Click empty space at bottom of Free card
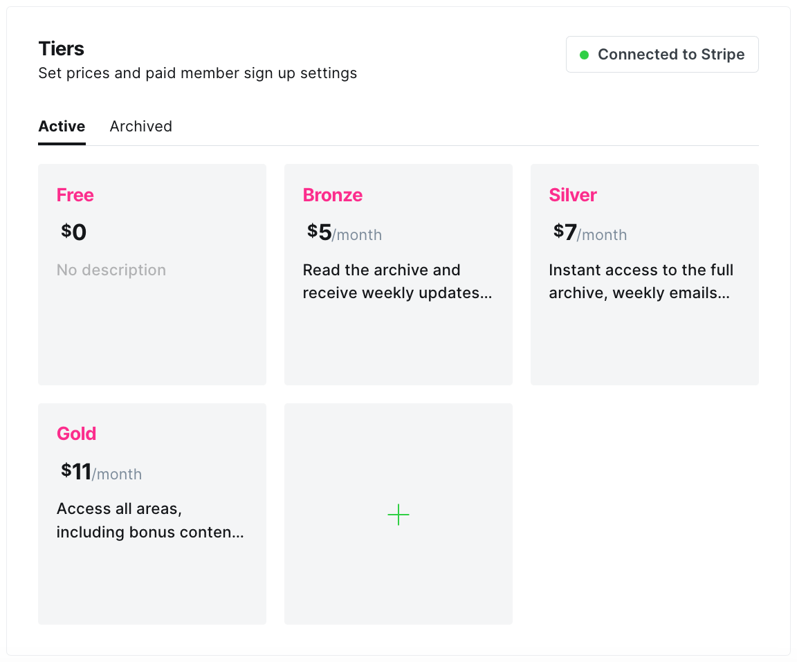 [x=152, y=346]
